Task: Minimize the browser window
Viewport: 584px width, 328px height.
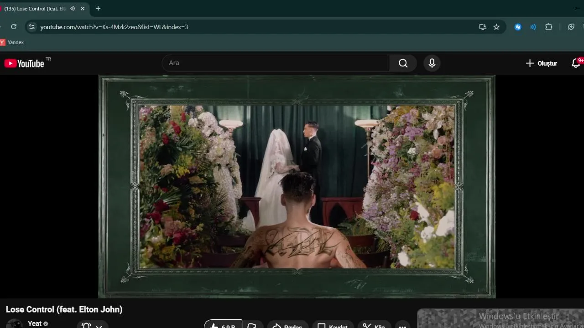Action: [578, 8]
